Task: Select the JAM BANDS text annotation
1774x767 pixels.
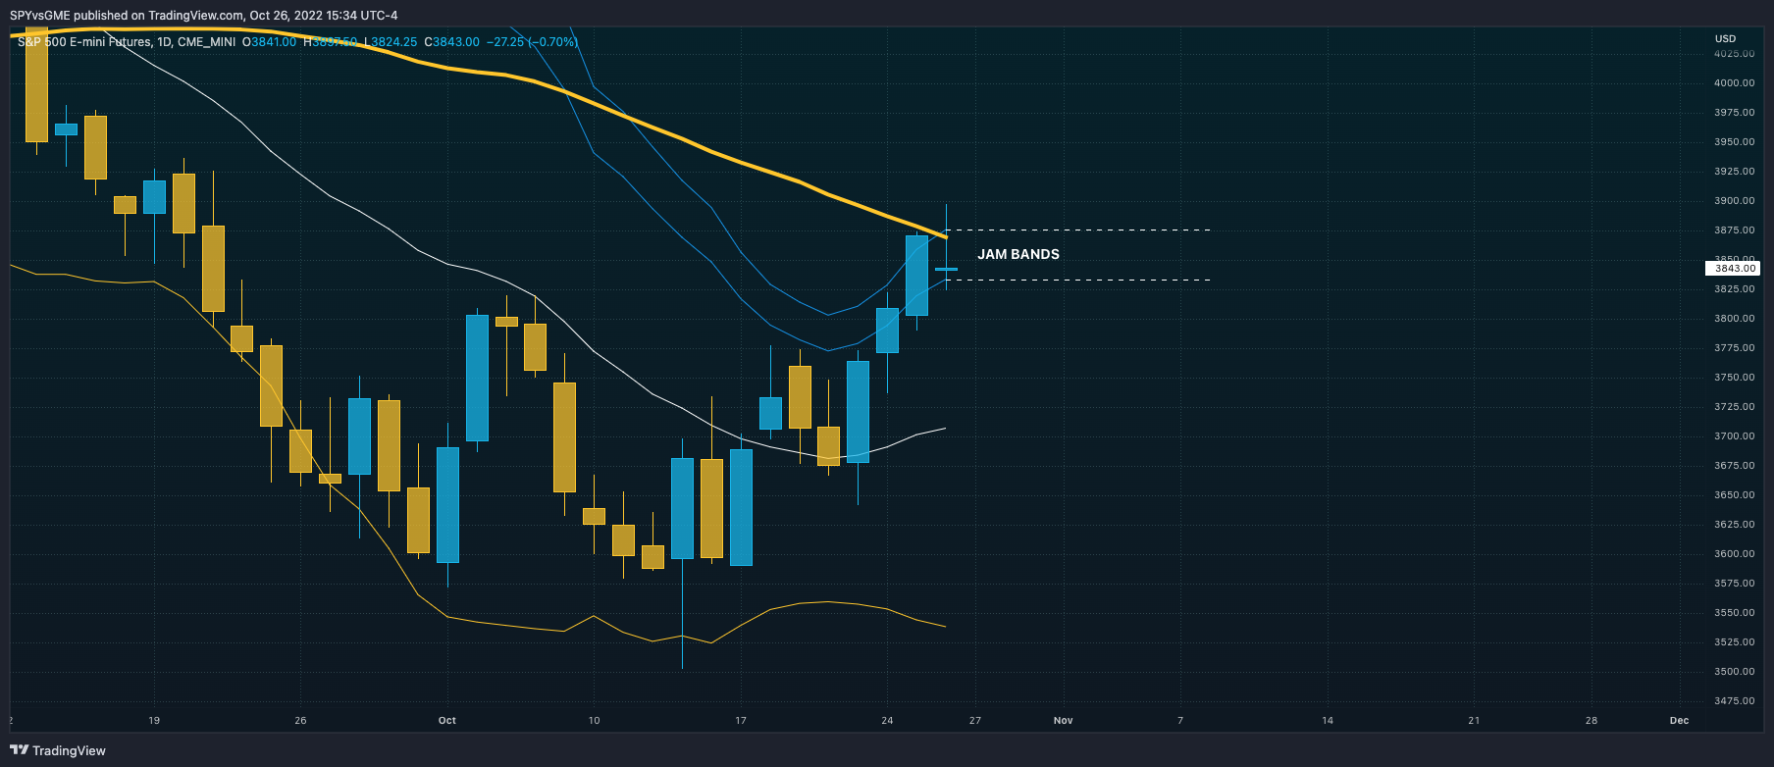Action: pyautogui.click(x=1018, y=254)
